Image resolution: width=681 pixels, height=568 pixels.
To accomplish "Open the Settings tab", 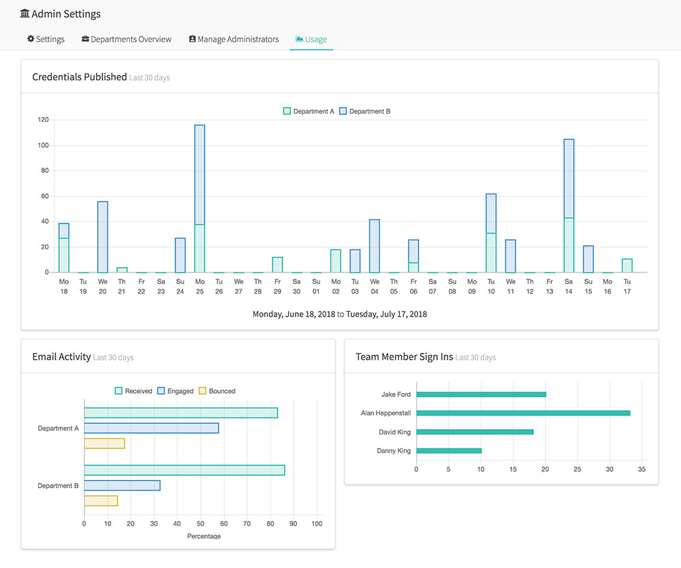I will point(50,40).
